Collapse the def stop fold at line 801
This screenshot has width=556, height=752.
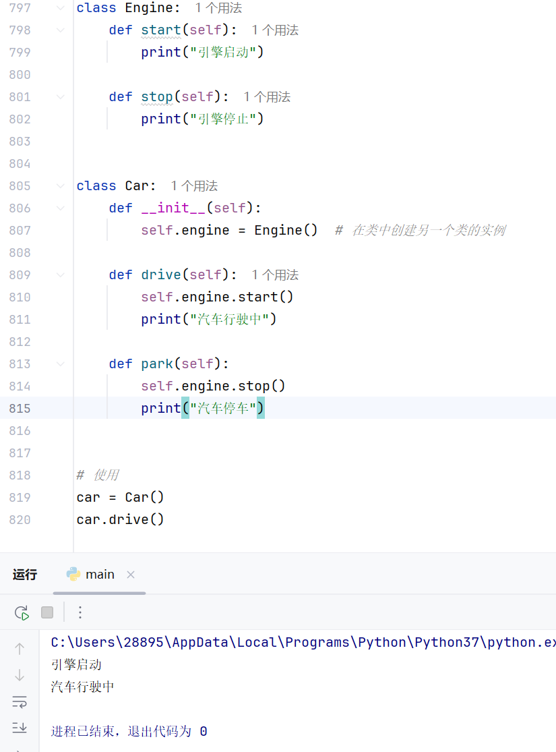(61, 97)
